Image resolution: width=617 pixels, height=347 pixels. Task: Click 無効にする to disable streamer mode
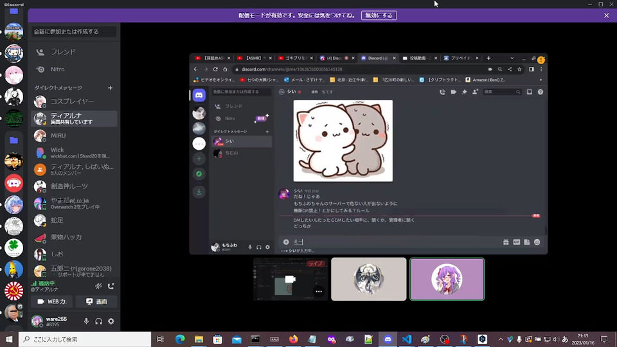click(x=379, y=15)
